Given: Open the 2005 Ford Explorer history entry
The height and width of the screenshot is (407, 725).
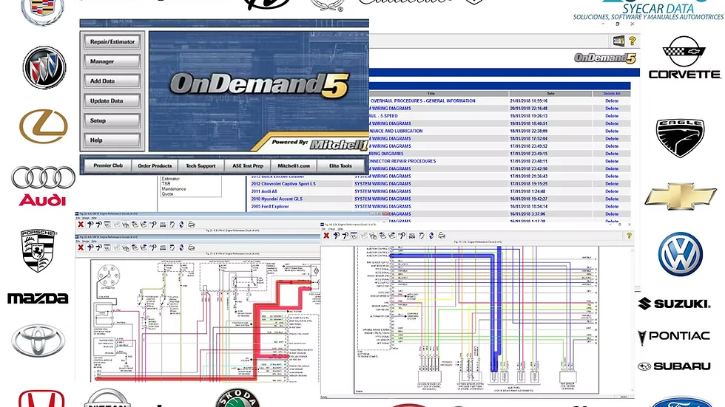Looking at the screenshot, I should point(270,206).
